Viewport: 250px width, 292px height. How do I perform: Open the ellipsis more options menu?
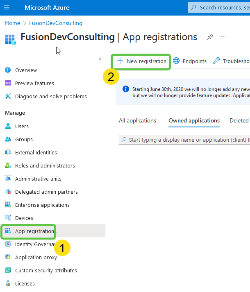[x=223, y=37]
